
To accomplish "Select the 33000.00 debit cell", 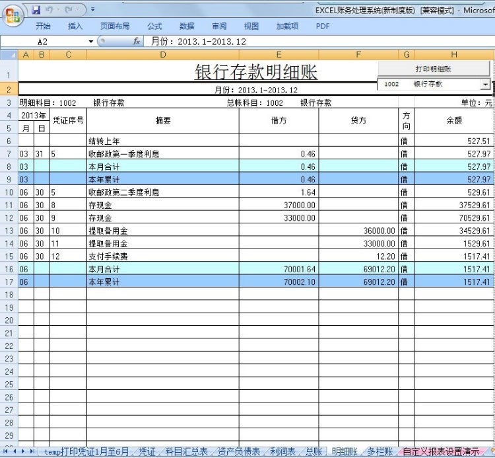I will [279, 218].
